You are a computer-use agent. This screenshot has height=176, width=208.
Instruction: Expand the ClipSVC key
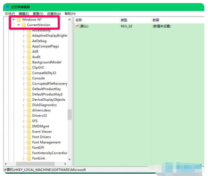[x=24, y=68]
